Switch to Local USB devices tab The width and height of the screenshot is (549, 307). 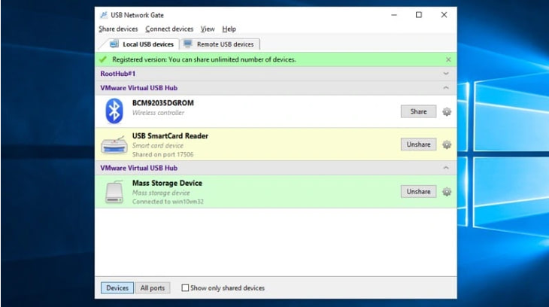tap(142, 44)
